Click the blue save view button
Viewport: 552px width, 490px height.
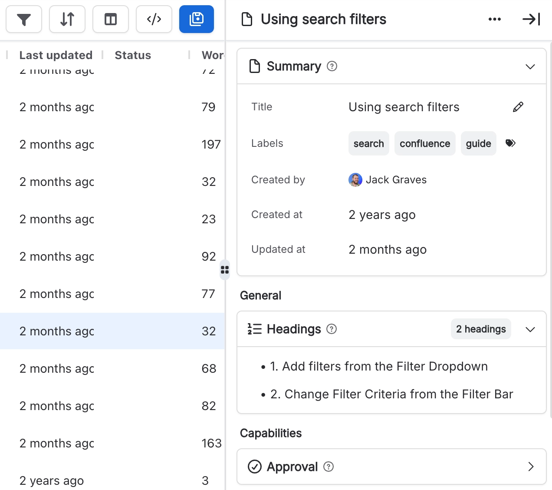(197, 19)
